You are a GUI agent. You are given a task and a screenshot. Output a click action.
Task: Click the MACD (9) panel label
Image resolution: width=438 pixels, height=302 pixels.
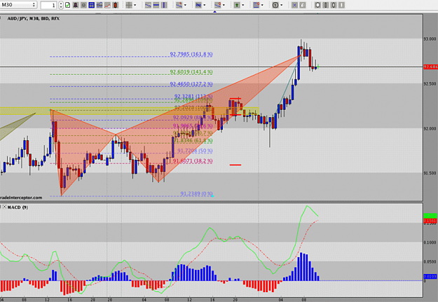click(18, 207)
